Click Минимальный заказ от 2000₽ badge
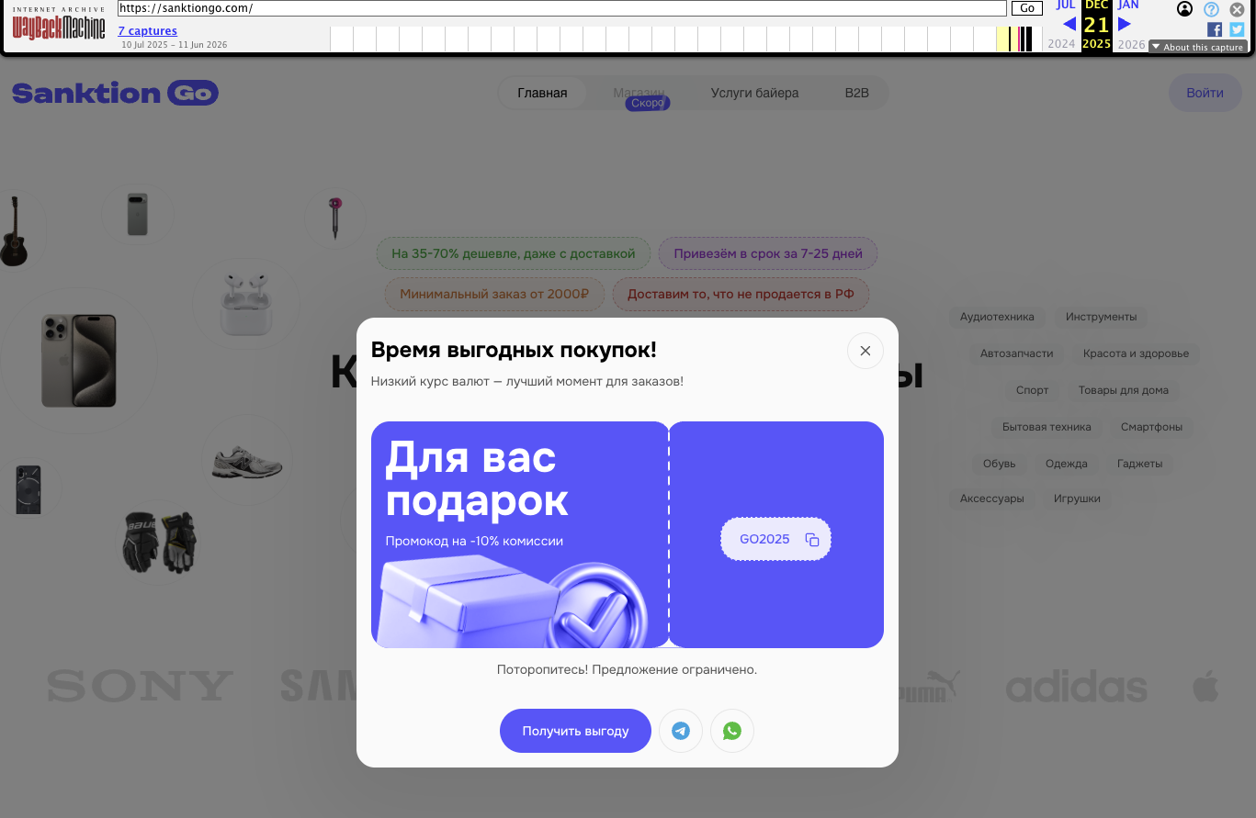1256x818 pixels. (x=494, y=294)
